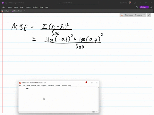Open Mathematica Format menu
The image size is (154, 115).
[33, 86]
